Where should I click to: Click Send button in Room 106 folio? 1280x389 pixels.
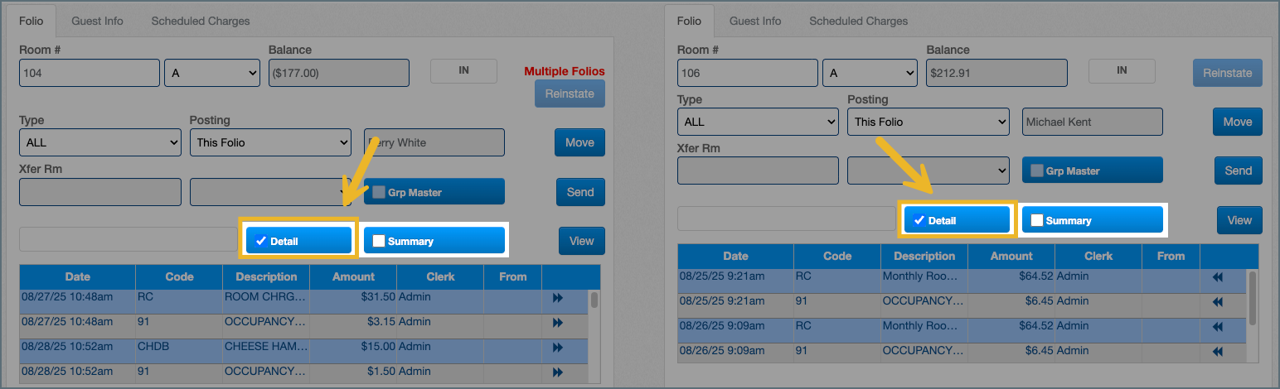click(1238, 170)
